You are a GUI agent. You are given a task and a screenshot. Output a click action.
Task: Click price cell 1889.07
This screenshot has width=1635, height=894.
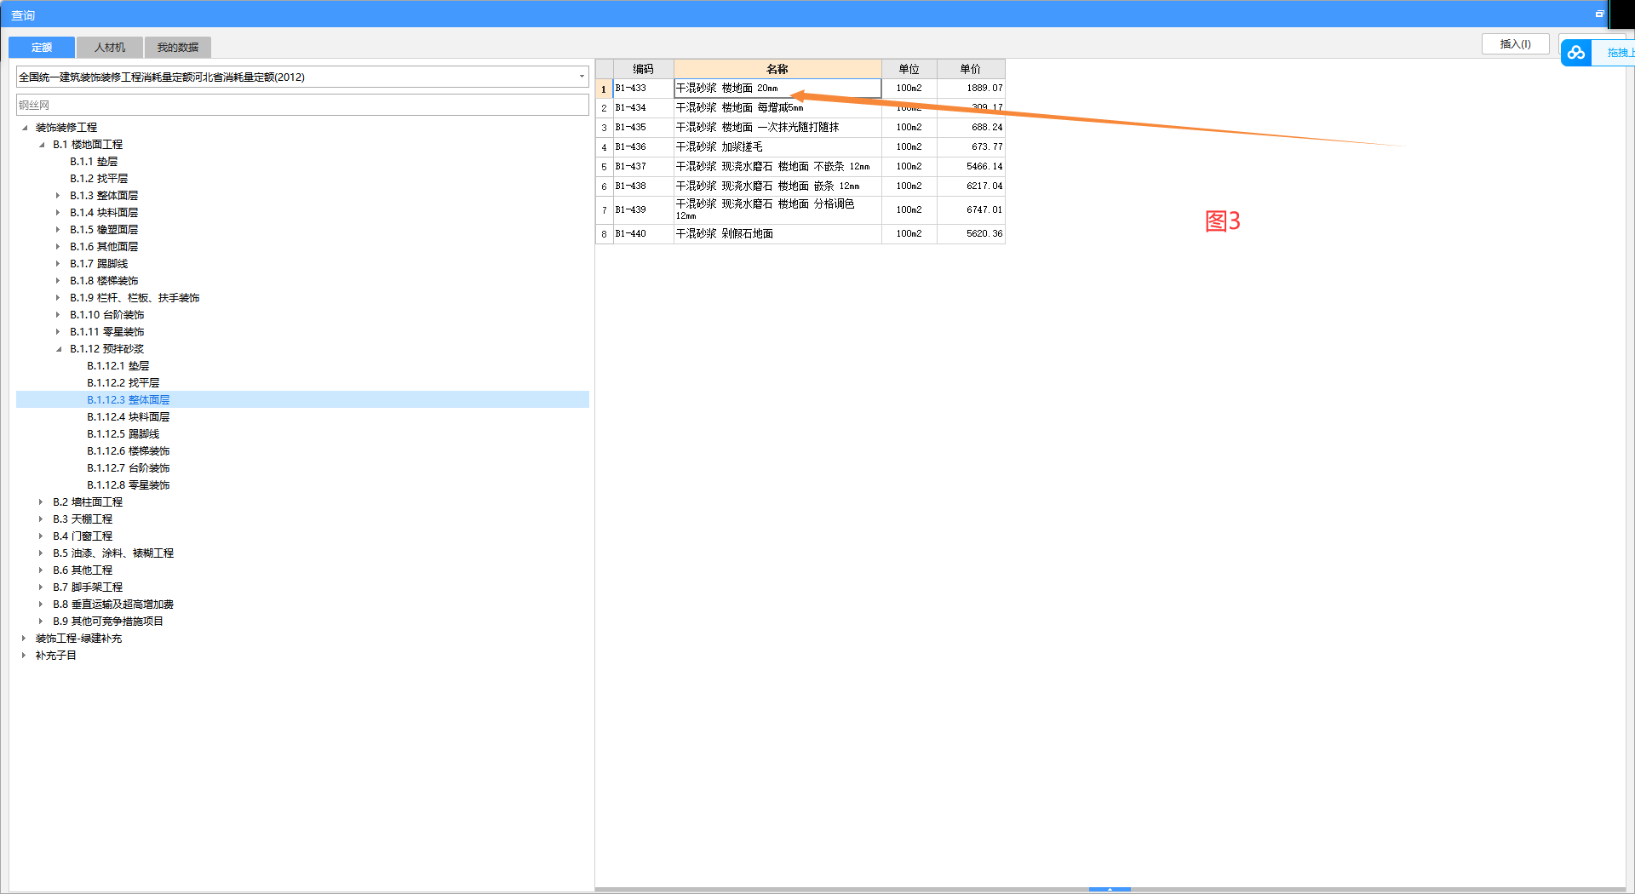[x=971, y=89]
